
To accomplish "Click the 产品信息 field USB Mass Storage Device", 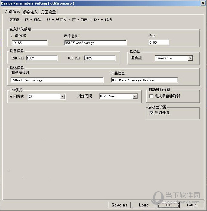I will click(144, 80).
